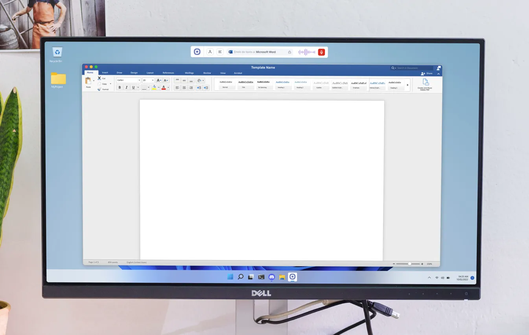Click the Copy icon
The height and width of the screenshot is (335, 529).
click(x=99, y=84)
